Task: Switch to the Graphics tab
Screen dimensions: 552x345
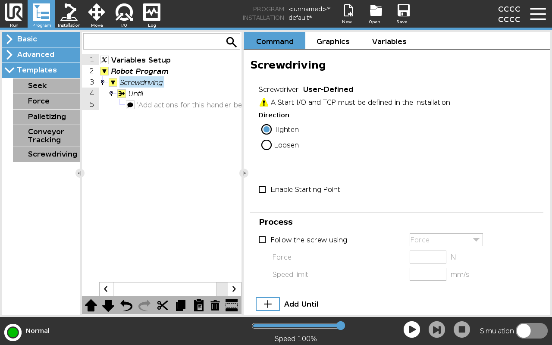Action: tap(332, 41)
